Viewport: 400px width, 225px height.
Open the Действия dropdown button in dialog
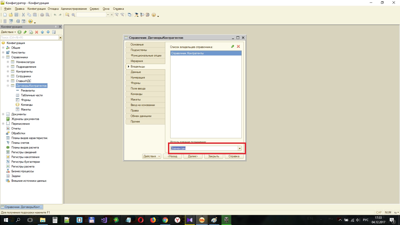(x=152, y=156)
